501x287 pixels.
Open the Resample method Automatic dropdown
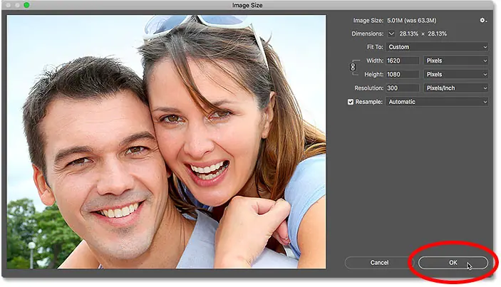click(x=437, y=102)
